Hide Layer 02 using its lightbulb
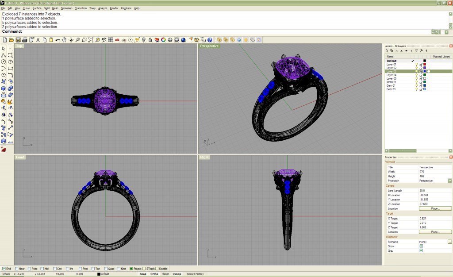 [x=416, y=68]
